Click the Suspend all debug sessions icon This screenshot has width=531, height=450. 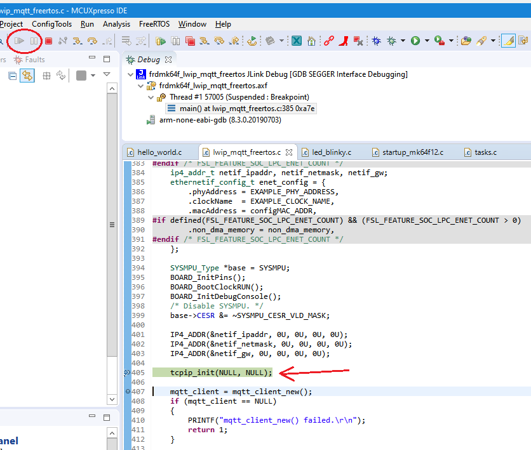coord(175,41)
